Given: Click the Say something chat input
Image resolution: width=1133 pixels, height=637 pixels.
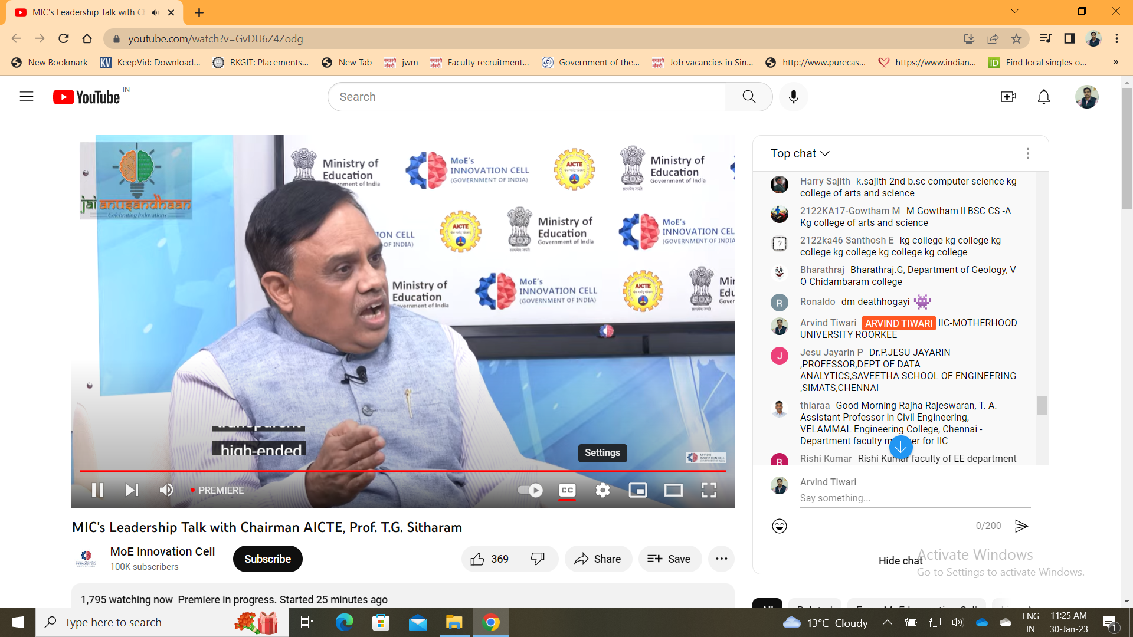Looking at the screenshot, I should click(x=915, y=498).
